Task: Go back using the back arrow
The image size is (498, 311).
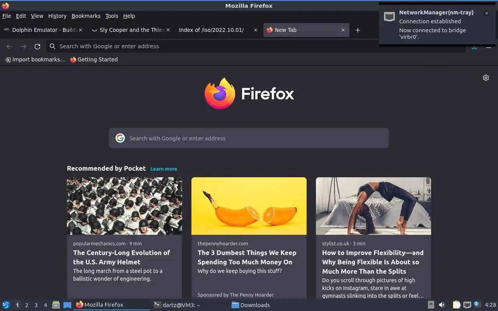Action: 9,46
